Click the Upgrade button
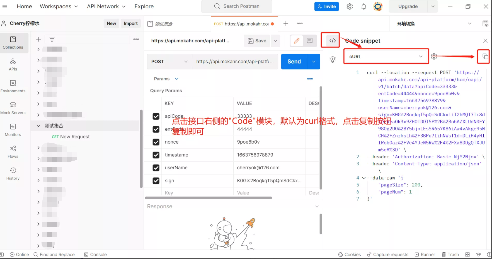Image resolution: width=492 pixels, height=259 pixels. [408, 6]
